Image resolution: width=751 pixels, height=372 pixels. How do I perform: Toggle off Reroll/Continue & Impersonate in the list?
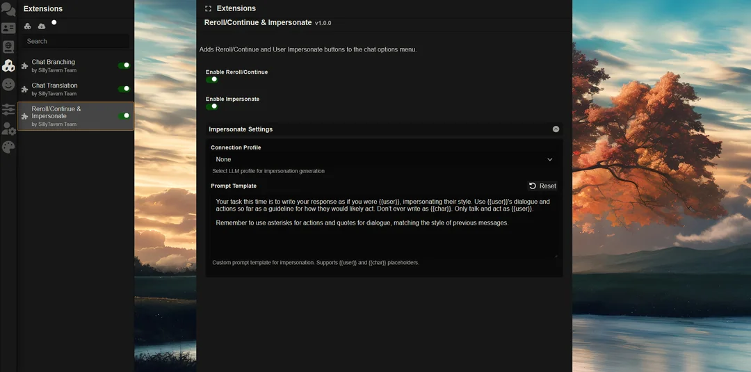124,115
